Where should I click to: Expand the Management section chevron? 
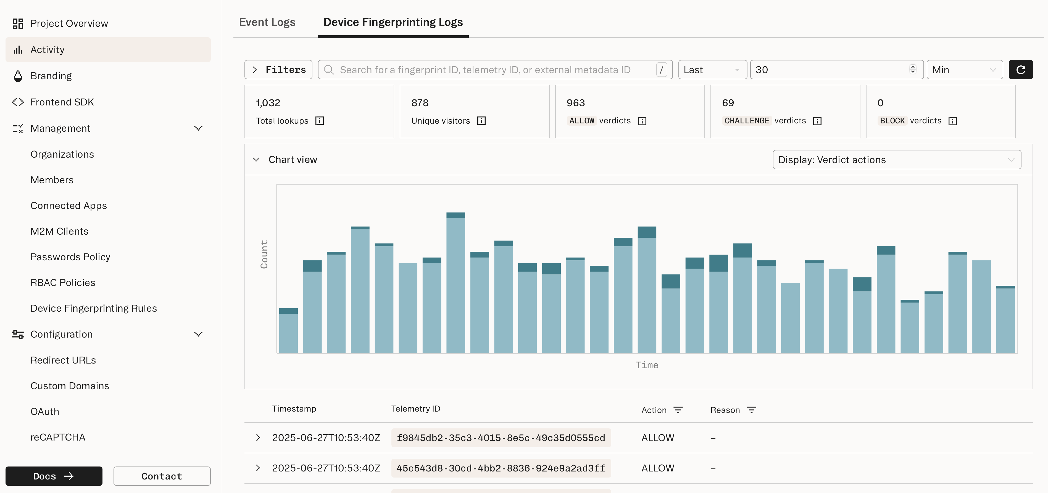[198, 128]
